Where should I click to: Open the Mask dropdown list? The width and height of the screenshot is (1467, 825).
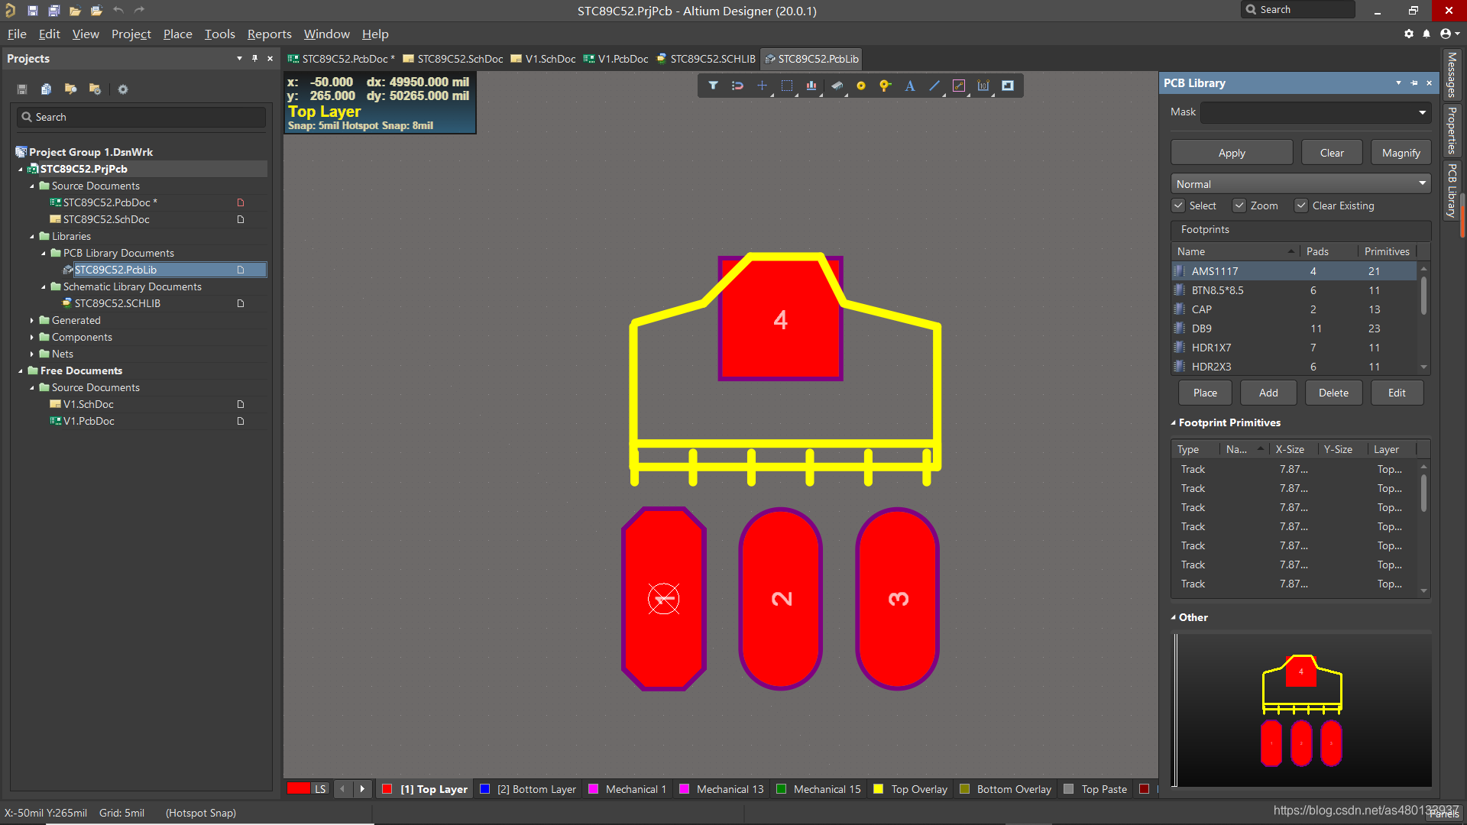[1422, 112]
